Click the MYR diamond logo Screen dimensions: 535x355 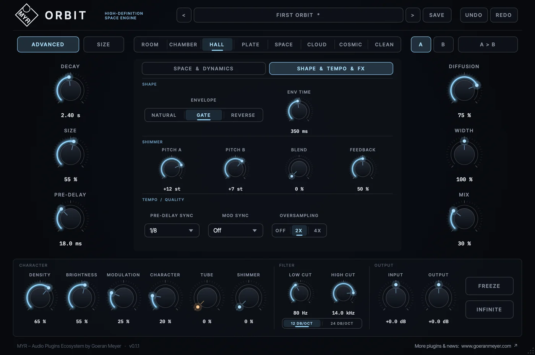(x=26, y=15)
